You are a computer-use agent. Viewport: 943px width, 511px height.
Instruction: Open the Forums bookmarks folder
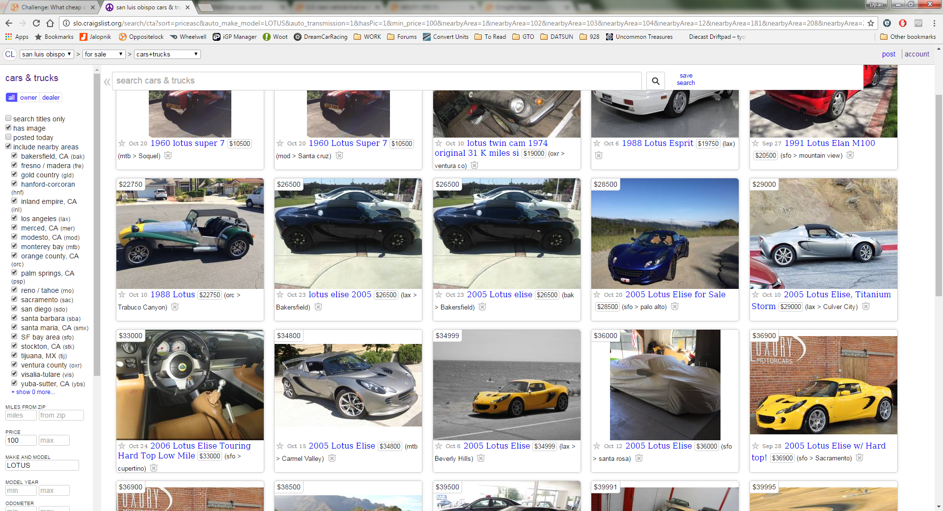[x=402, y=37]
